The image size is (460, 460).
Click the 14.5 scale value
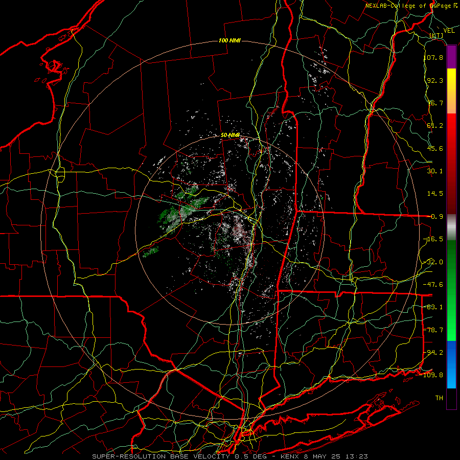click(435, 194)
